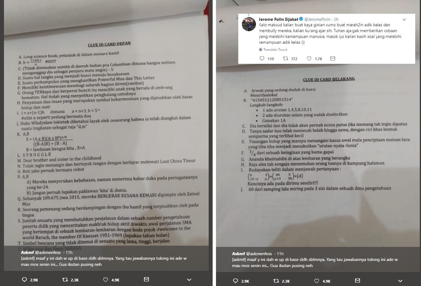Viewport: 421px width, 286px height.
Task: Open direct message icon on left tweet
Action: pyautogui.click(x=146, y=279)
